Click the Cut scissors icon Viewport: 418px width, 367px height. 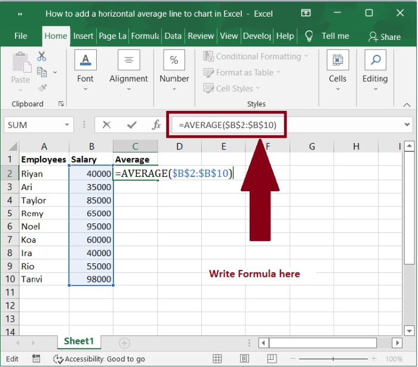[x=41, y=57]
